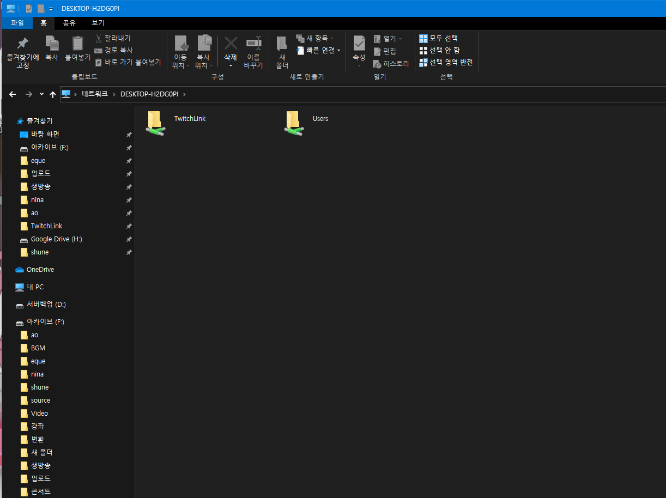The height and width of the screenshot is (498, 666).
Task: Select the Users shared network folder
Action: point(294,122)
